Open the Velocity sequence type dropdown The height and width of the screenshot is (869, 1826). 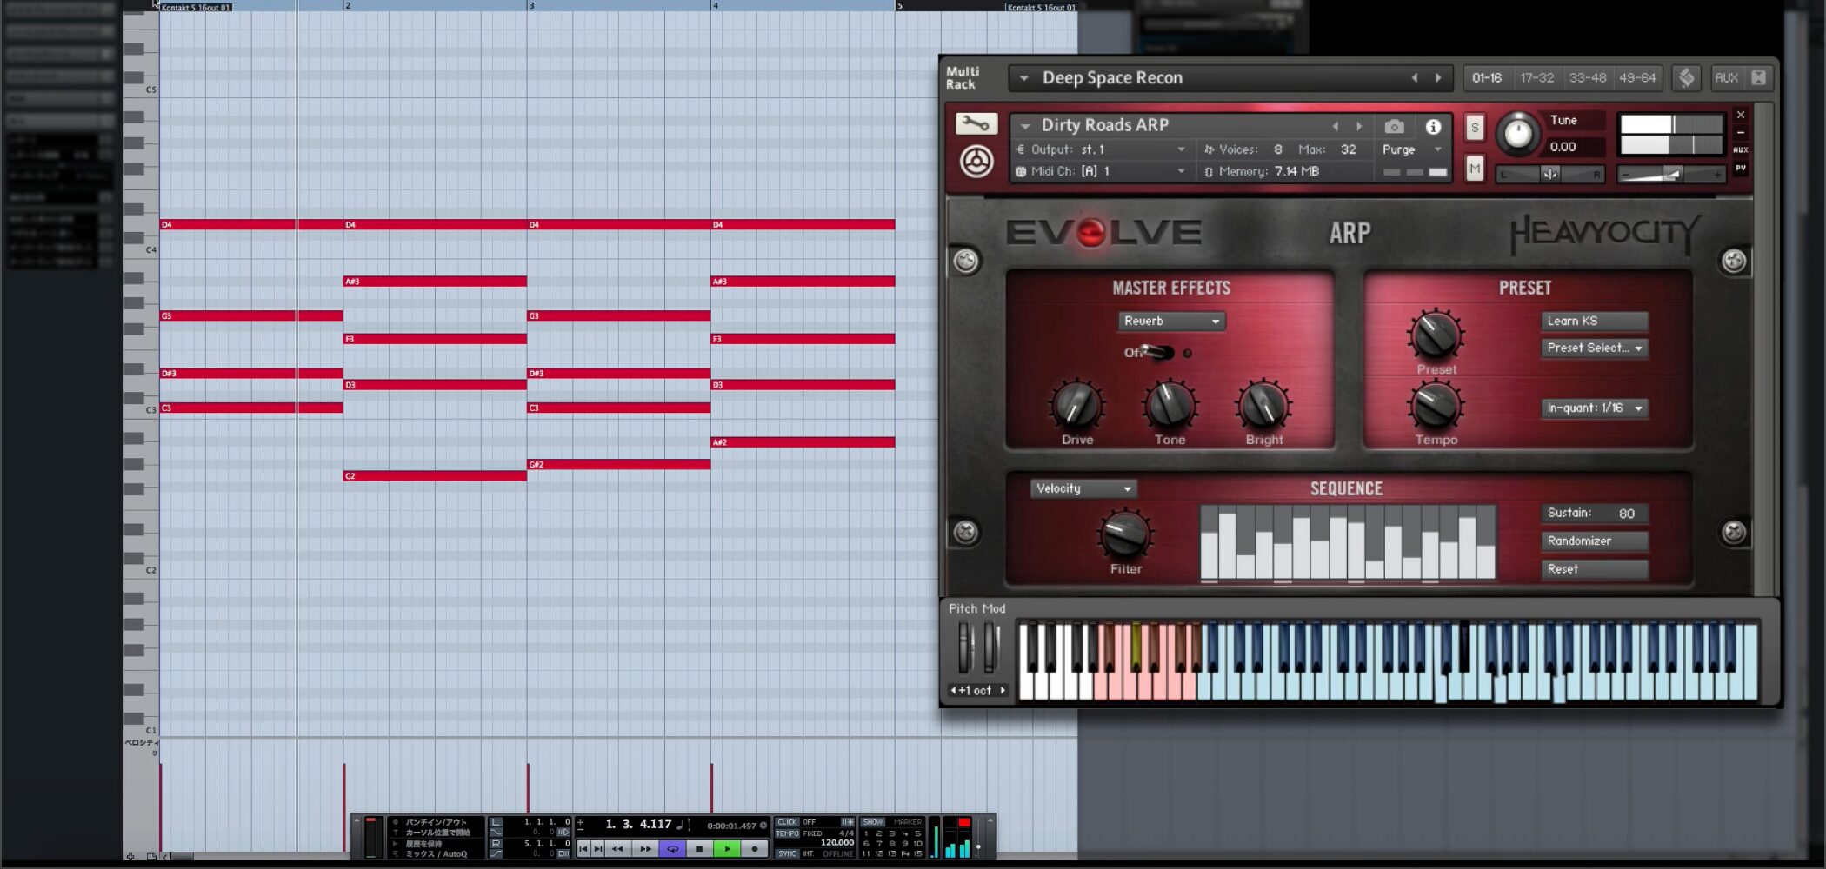[x=1084, y=488]
